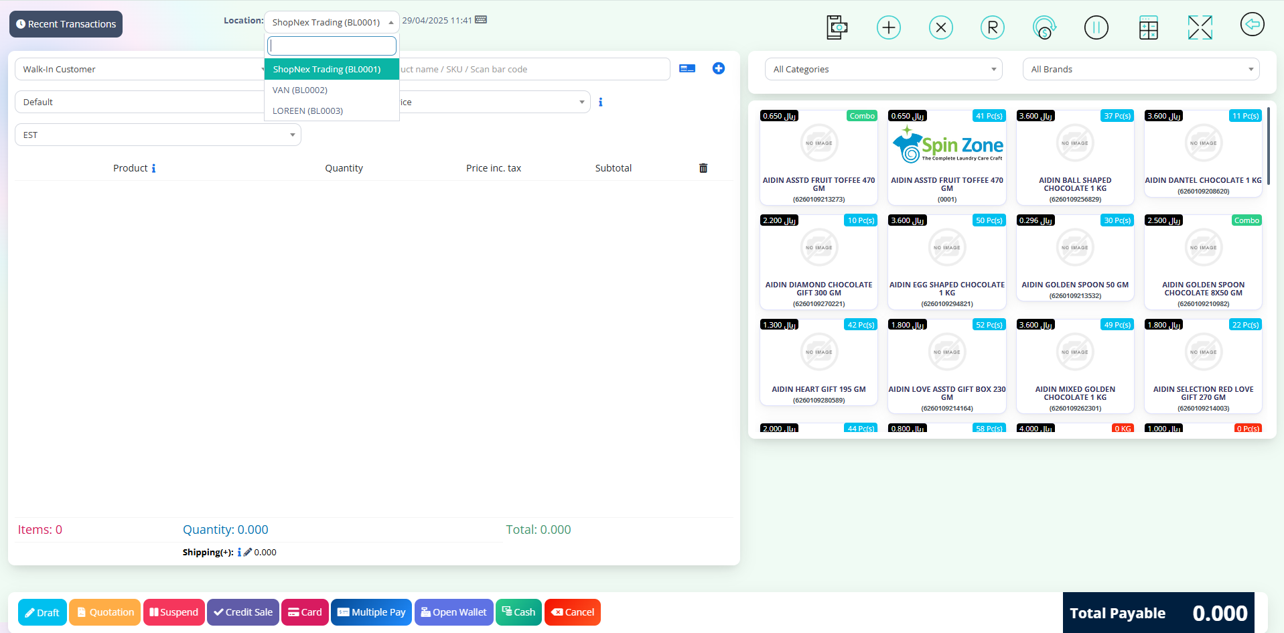Click the calculator icon in top toolbar
This screenshot has height=633, width=1284.
[x=1148, y=27]
